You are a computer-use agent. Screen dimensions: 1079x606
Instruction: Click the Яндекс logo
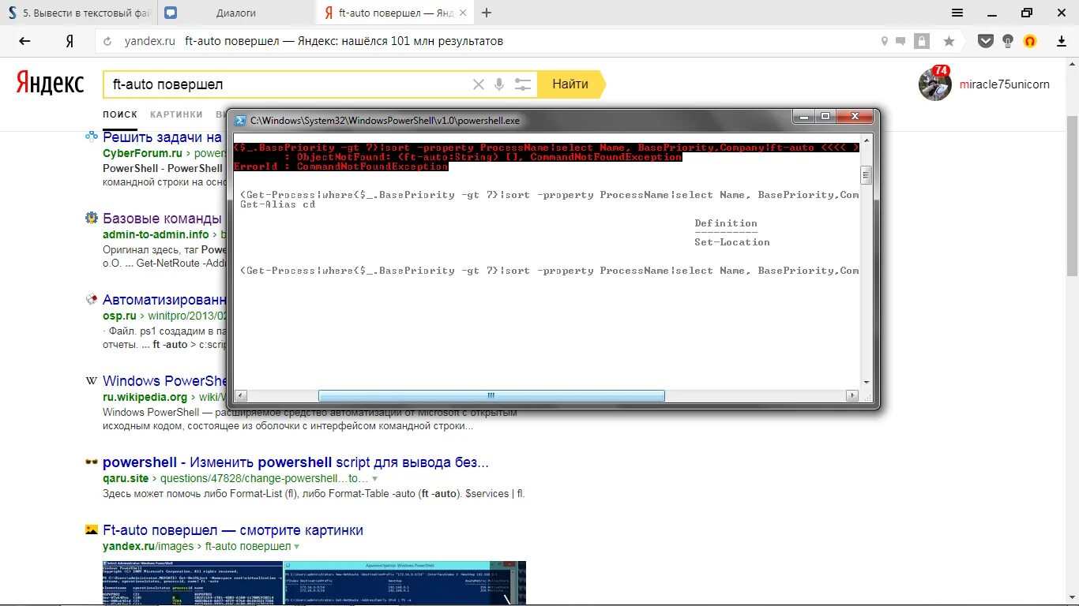click(x=51, y=82)
